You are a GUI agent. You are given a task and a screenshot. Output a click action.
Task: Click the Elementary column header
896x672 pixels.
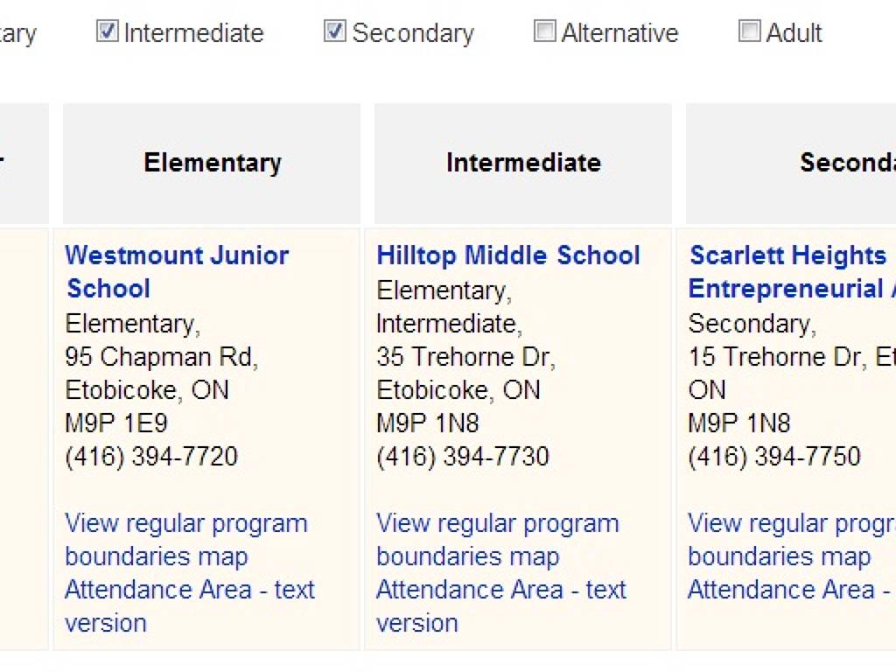tap(212, 163)
